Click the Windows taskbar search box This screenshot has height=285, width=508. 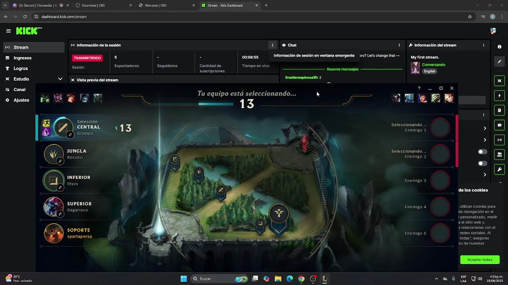click(219, 279)
